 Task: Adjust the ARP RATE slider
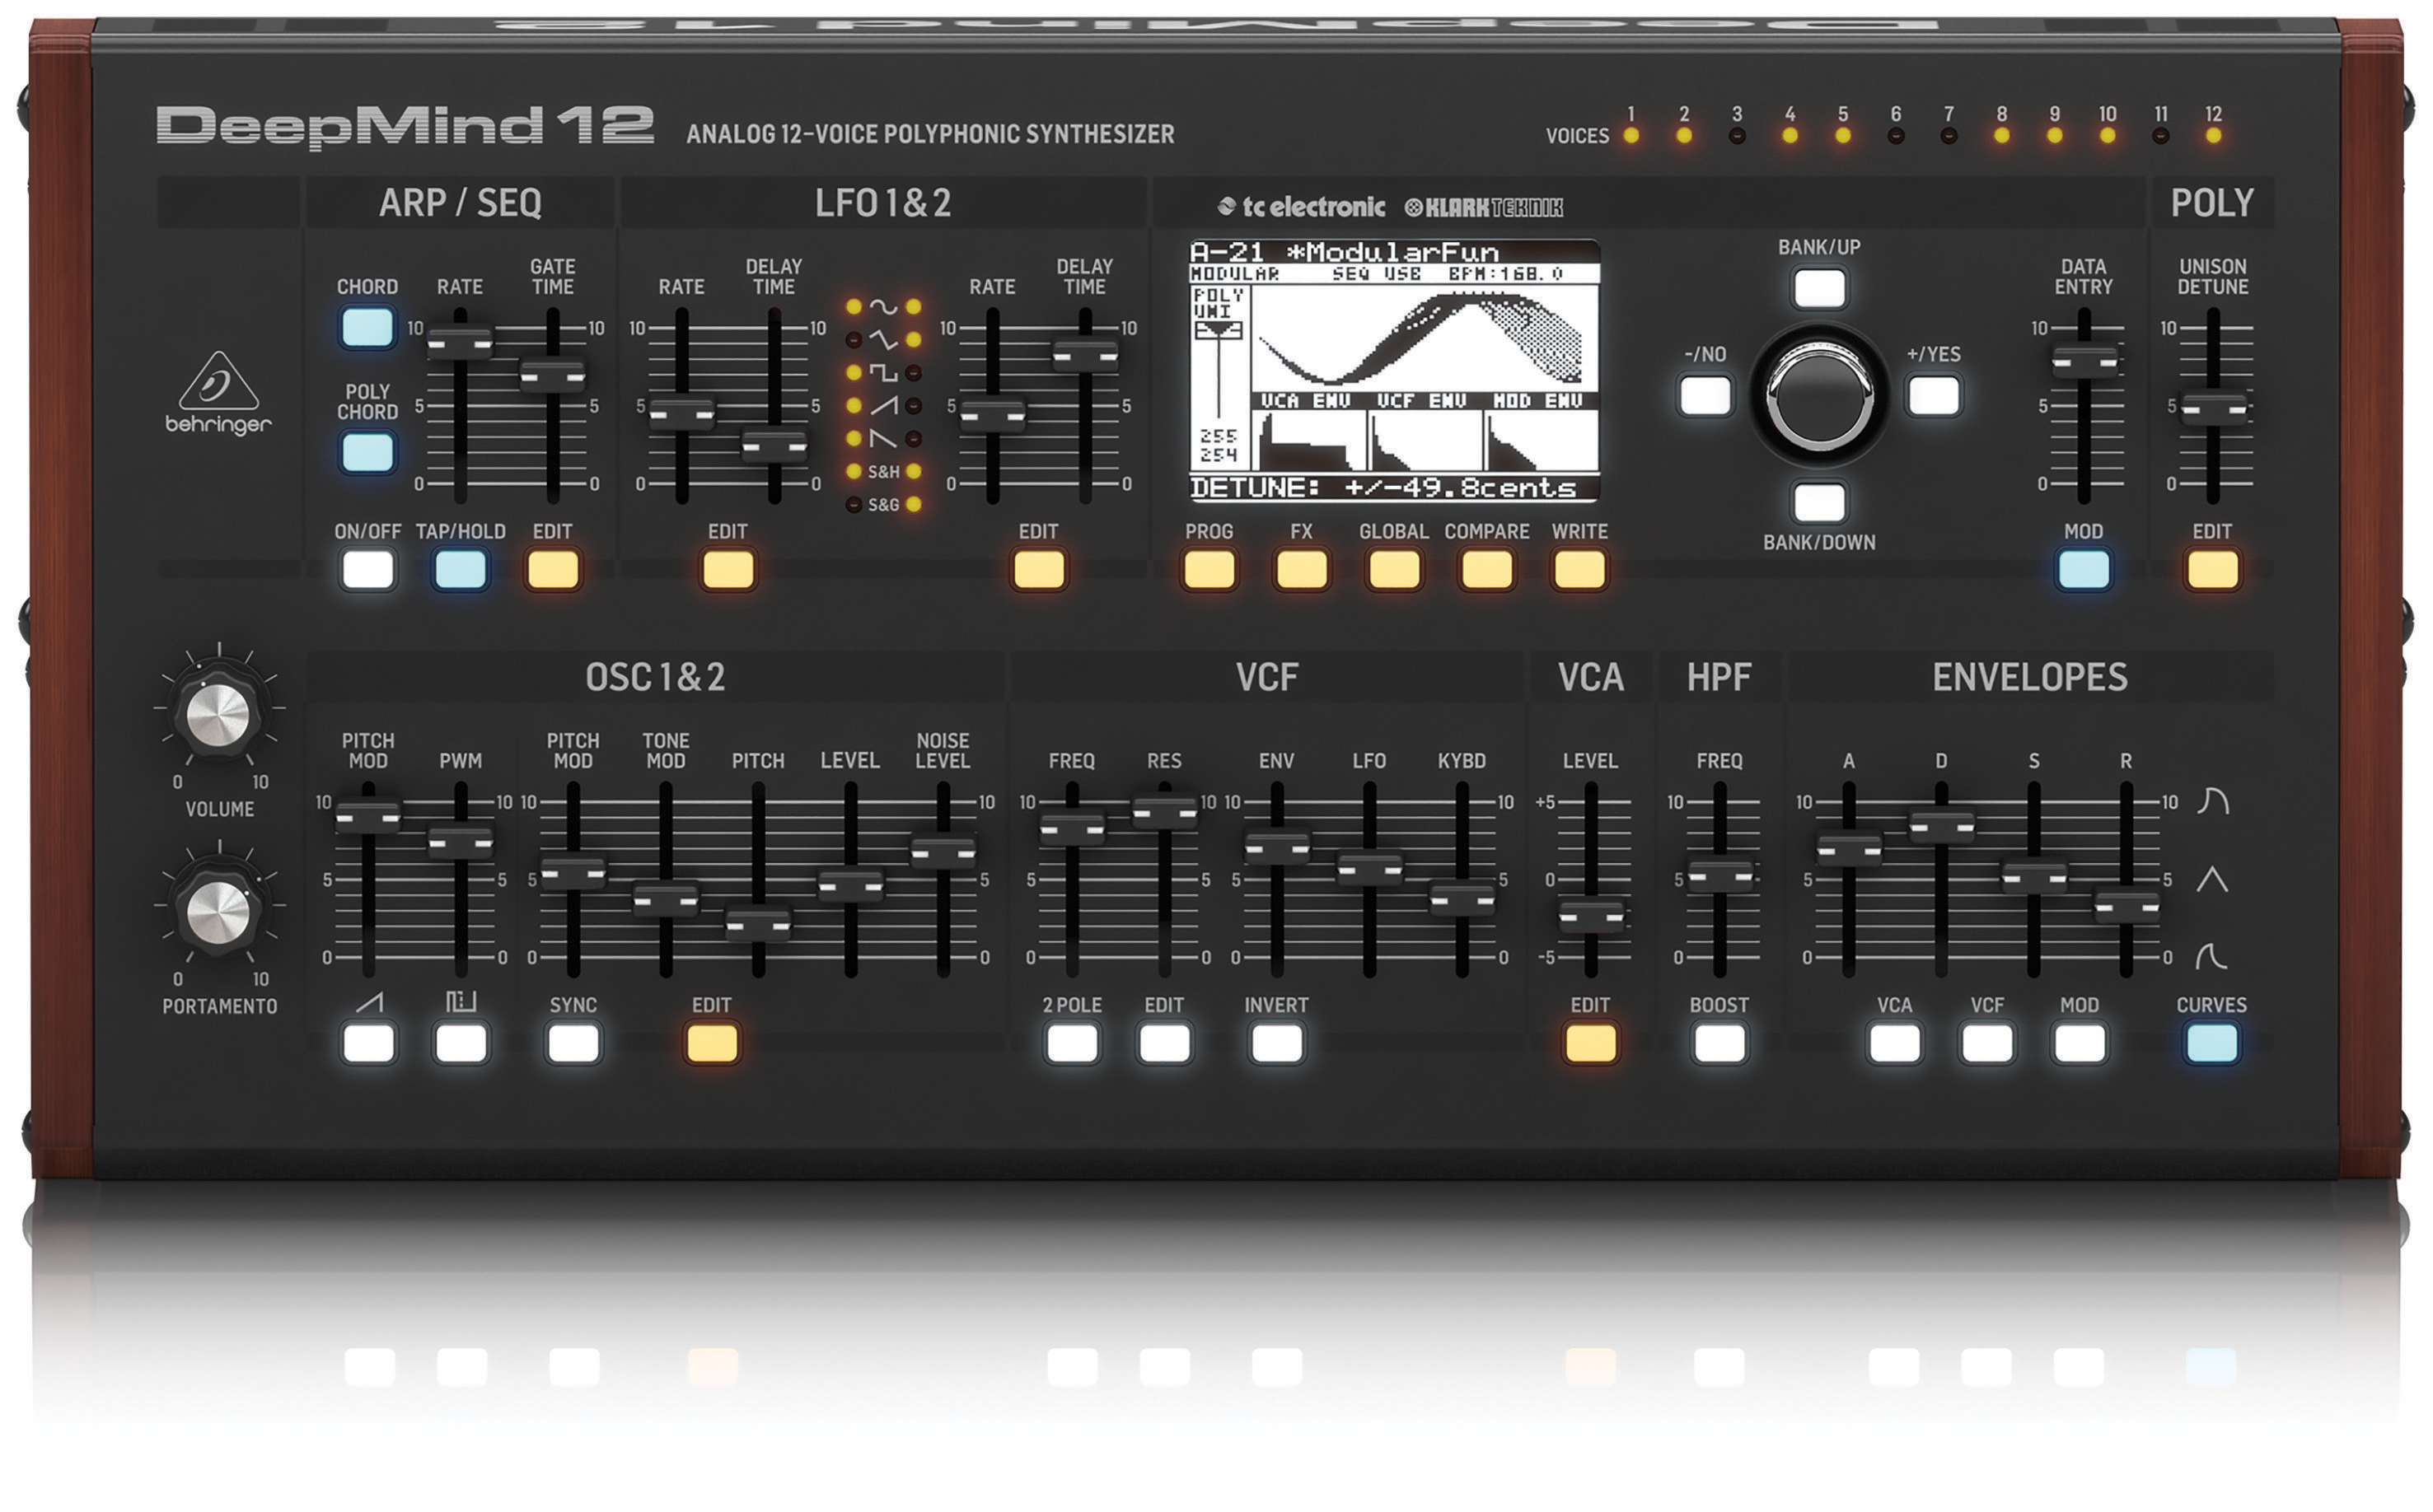461,343
